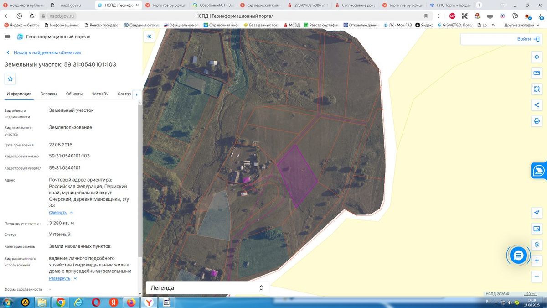Switch to the Части ЗУ tab

pos(100,94)
